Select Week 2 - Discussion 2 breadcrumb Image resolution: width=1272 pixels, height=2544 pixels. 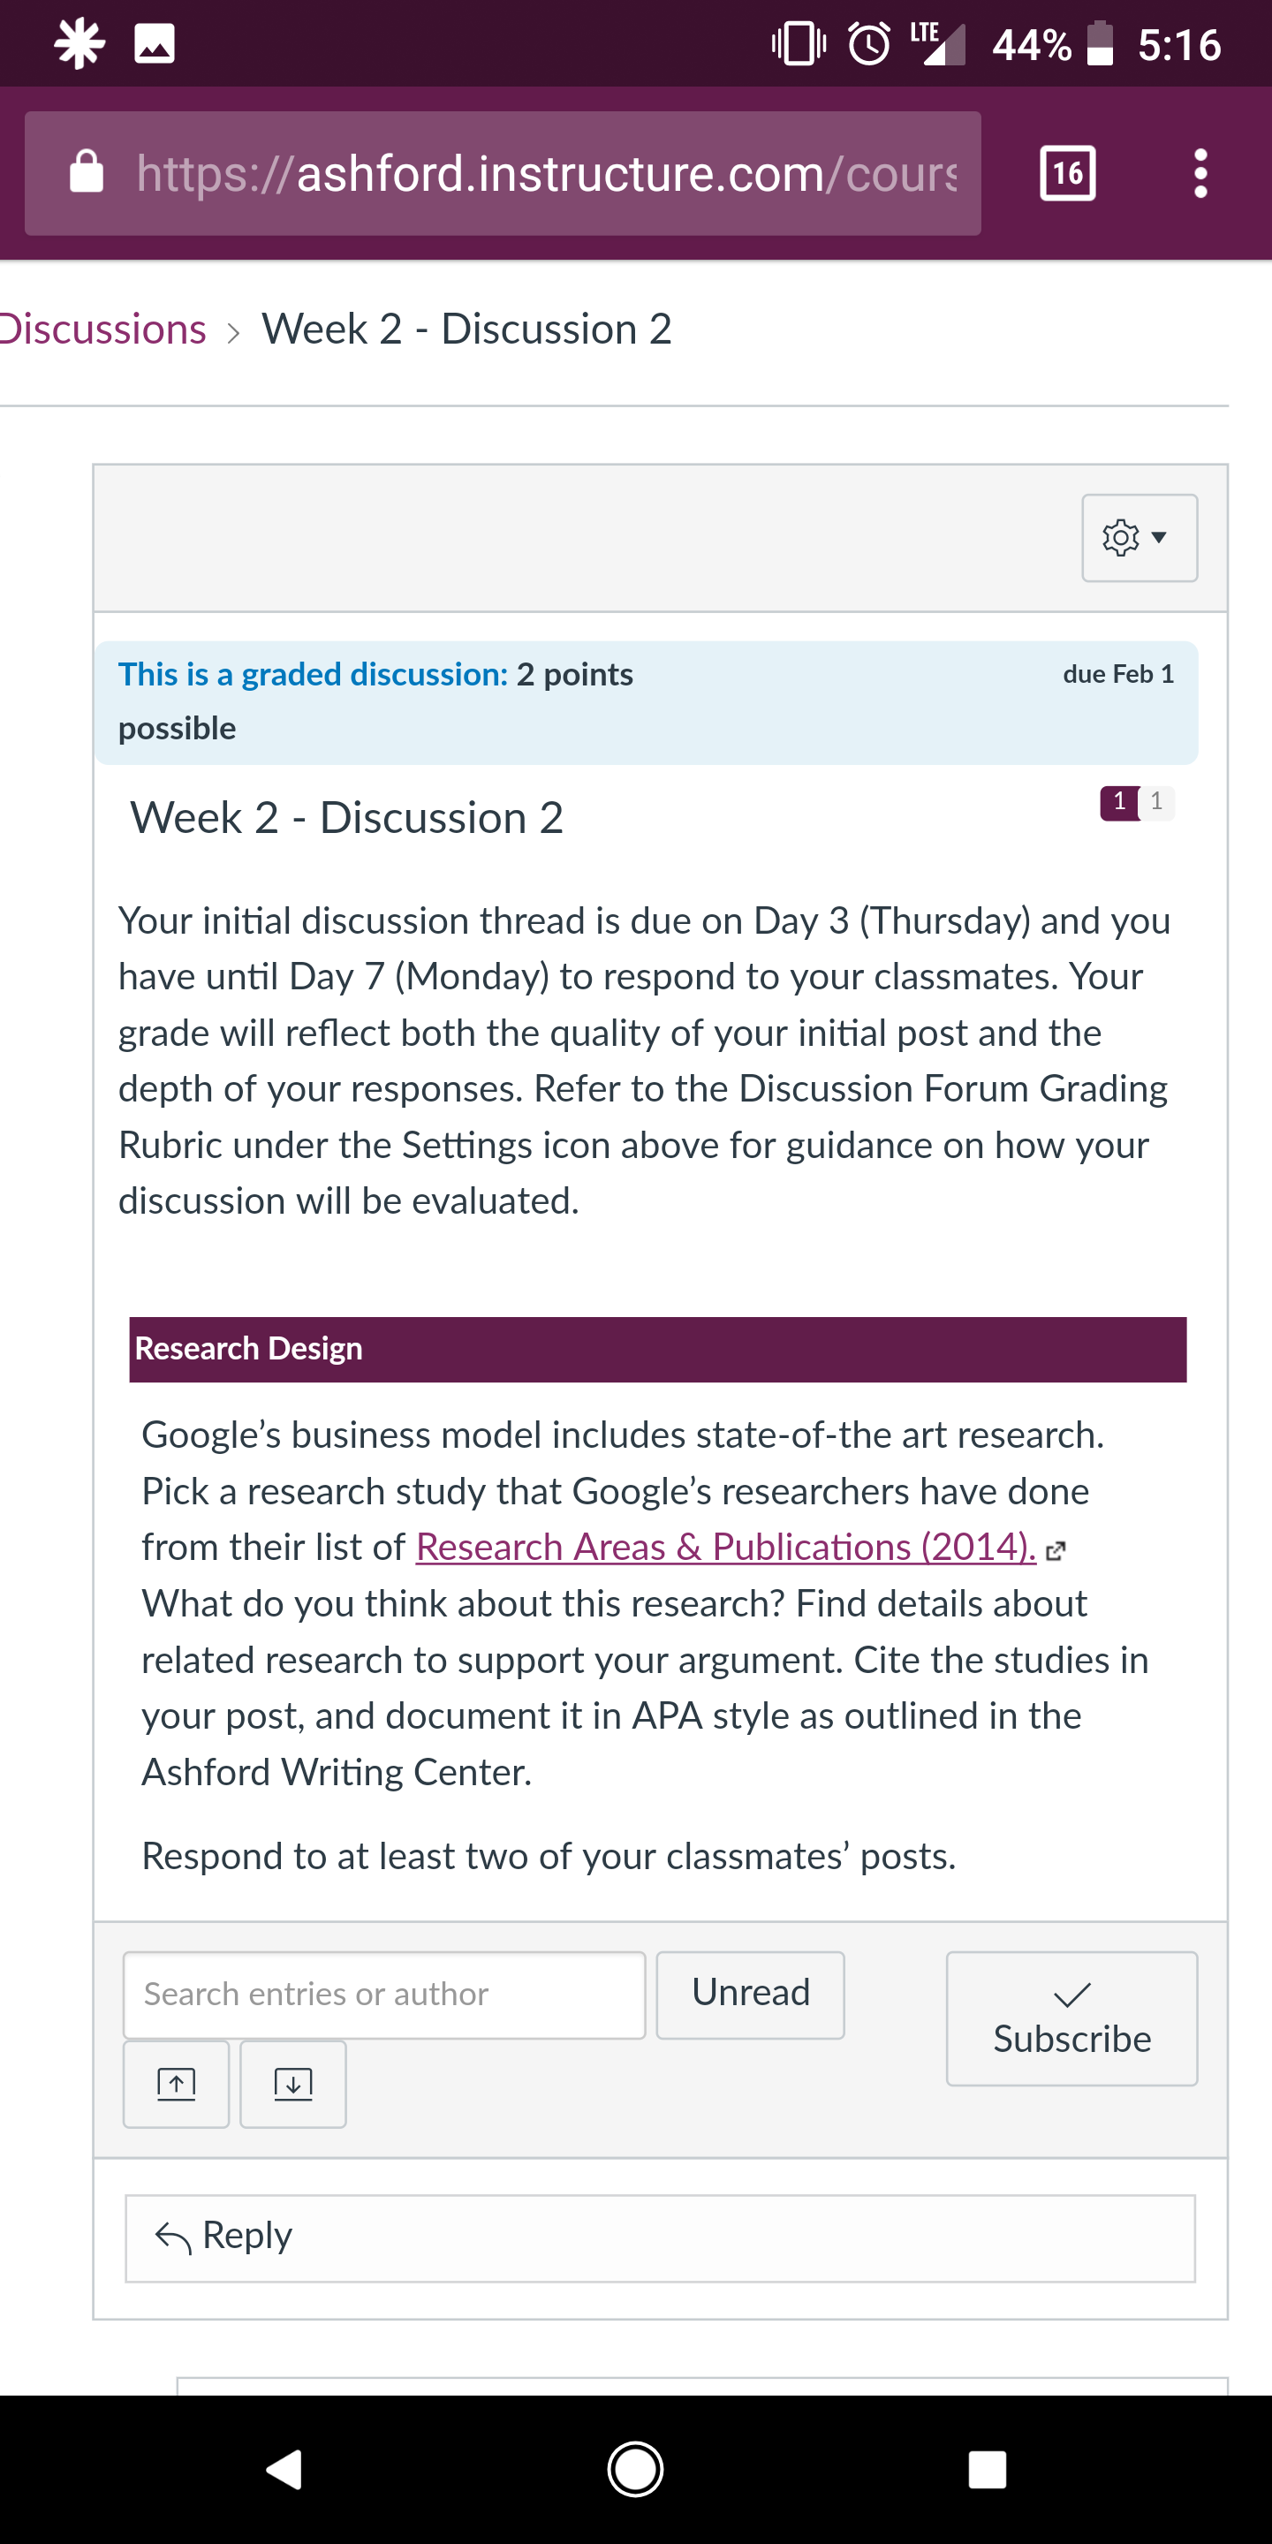click(466, 329)
